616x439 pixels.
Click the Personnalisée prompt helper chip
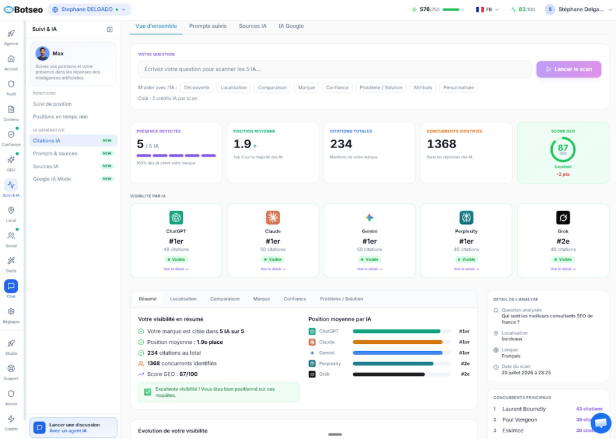[x=458, y=88]
